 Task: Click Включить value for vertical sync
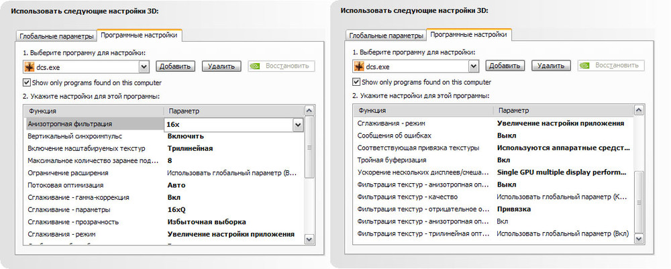(x=185, y=136)
